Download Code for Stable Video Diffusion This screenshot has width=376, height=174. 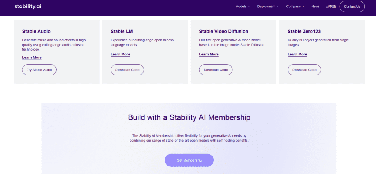216,70
